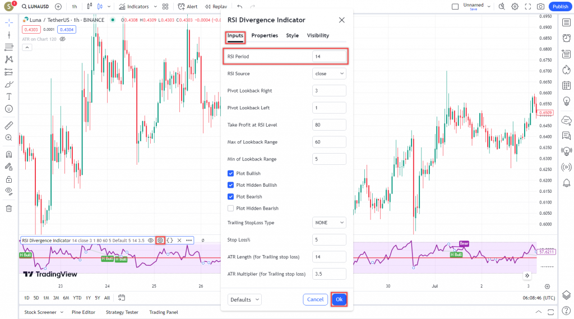The height and width of the screenshot is (319, 574).
Task: Uncheck Plot Hidden Bullish checkbox
Action: (230, 185)
